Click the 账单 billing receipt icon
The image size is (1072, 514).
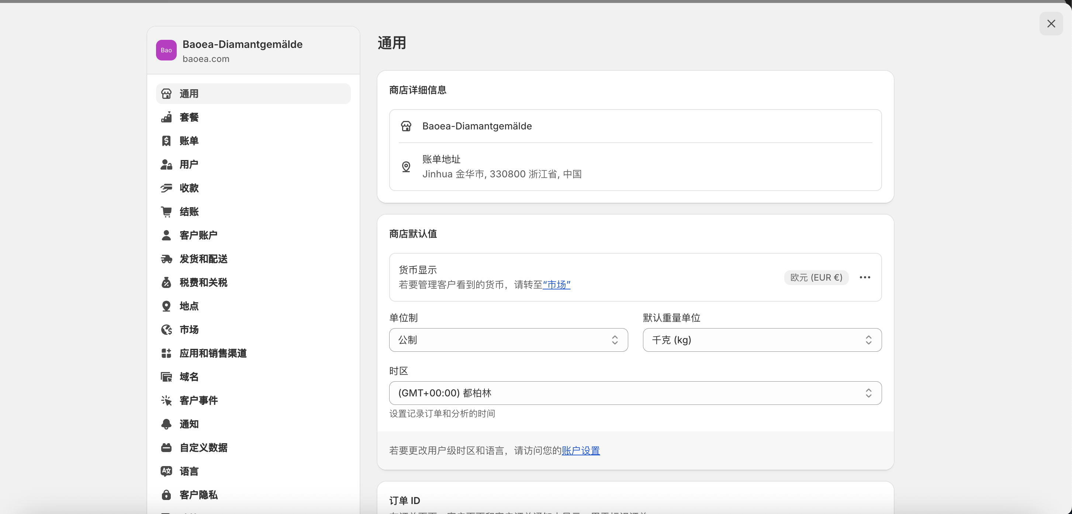point(166,141)
